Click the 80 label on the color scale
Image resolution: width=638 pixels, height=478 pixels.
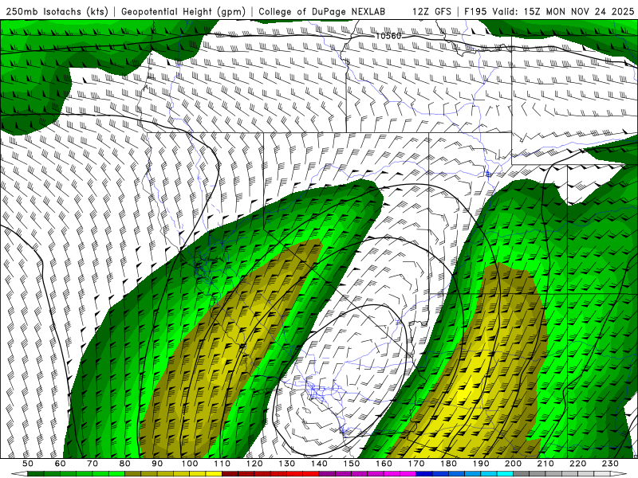click(125, 464)
